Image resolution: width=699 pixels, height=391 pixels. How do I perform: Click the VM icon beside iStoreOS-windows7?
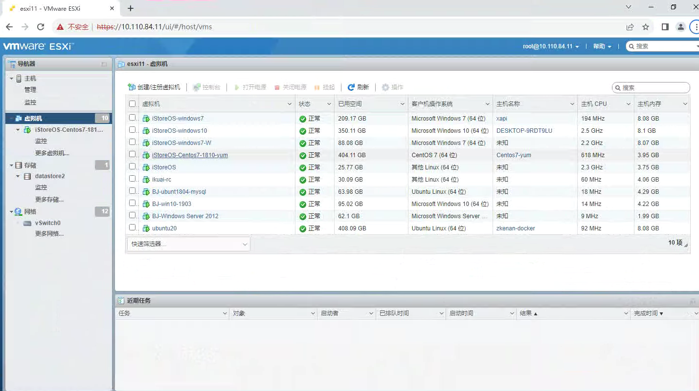(146, 119)
